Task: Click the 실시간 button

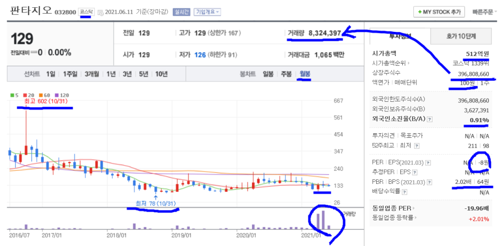Action: 182,12
